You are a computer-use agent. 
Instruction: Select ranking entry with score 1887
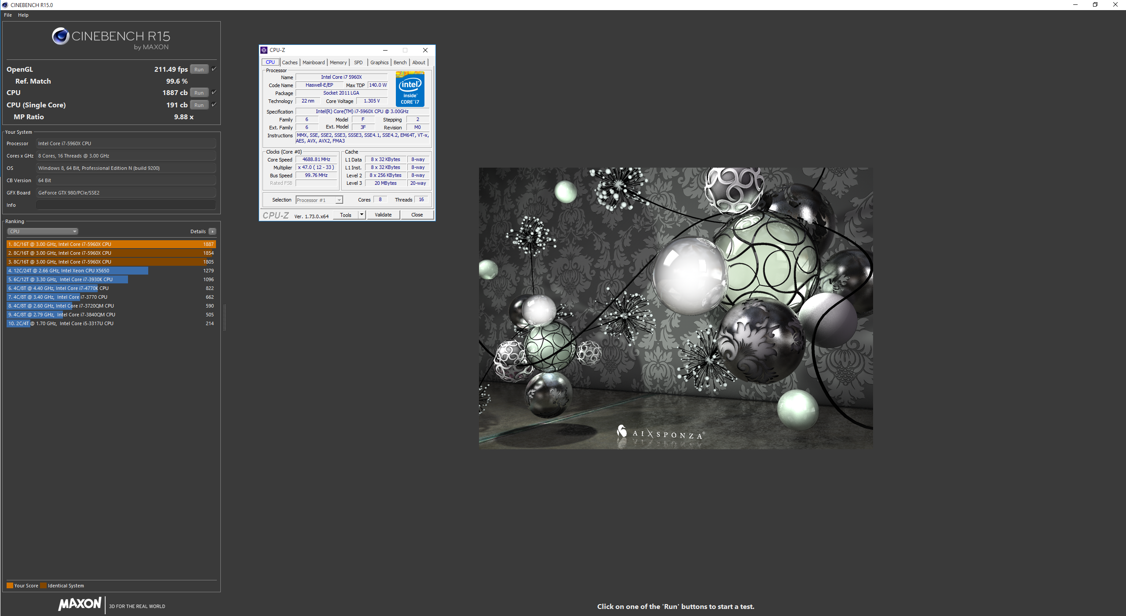[x=111, y=244]
